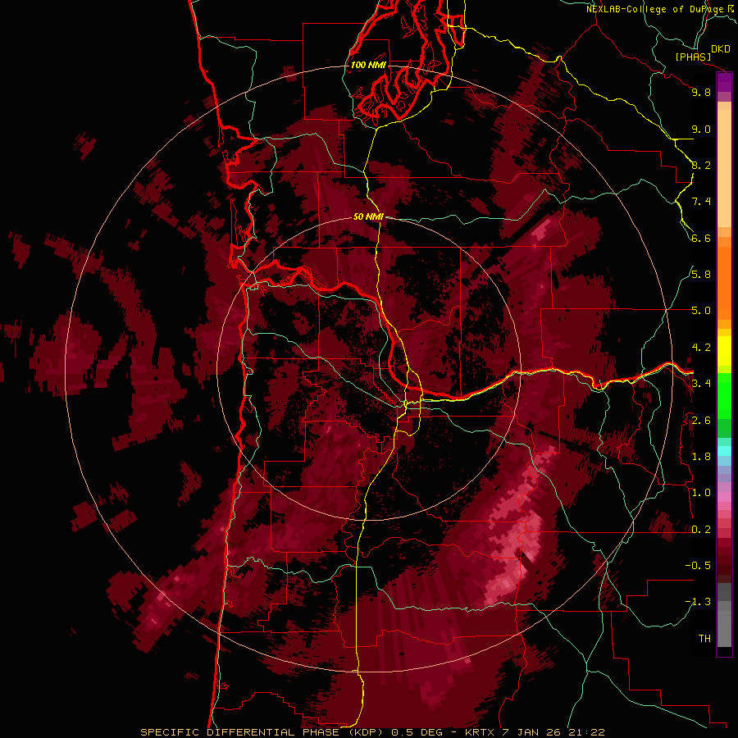Click the 8.2 scale value

pyautogui.click(x=701, y=165)
